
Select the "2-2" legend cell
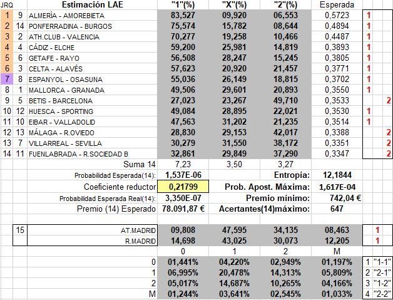click(382, 294)
